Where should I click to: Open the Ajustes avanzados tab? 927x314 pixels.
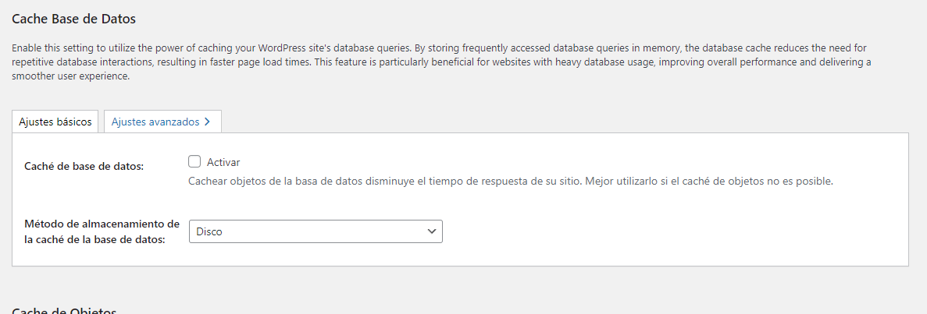[162, 122]
